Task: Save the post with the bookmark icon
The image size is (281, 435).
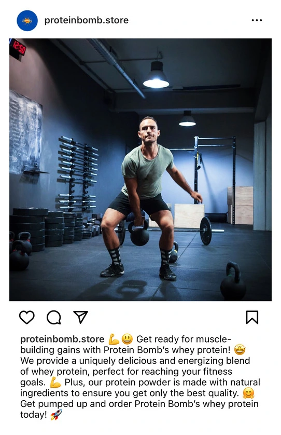Action: click(252, 317)
